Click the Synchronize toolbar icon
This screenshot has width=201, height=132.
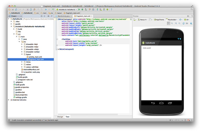pos(16,10)
